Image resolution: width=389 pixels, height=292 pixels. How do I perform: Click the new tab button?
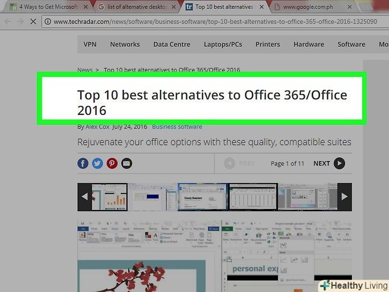(367, 7)
